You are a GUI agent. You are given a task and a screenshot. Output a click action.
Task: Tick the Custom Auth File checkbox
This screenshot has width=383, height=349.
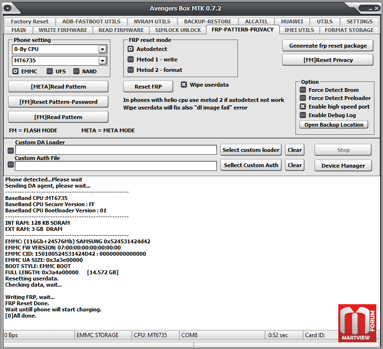coord(11,164)
